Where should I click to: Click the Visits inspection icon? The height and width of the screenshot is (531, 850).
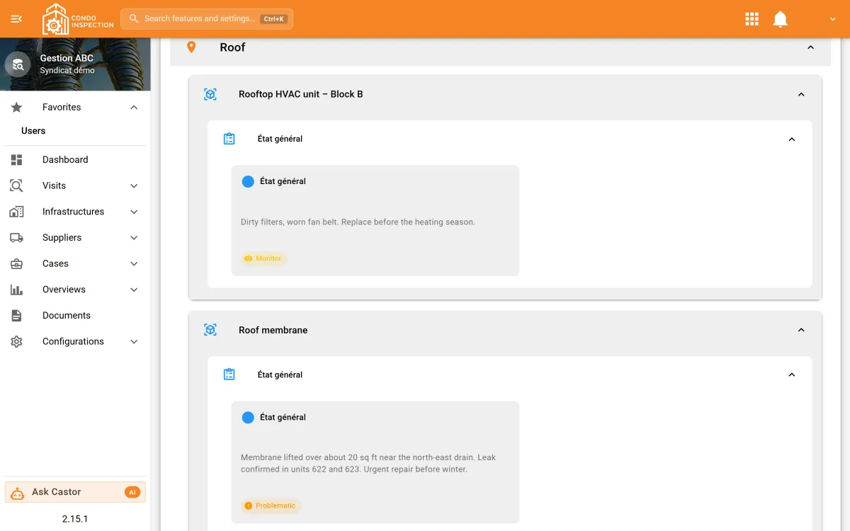point(16,185)
